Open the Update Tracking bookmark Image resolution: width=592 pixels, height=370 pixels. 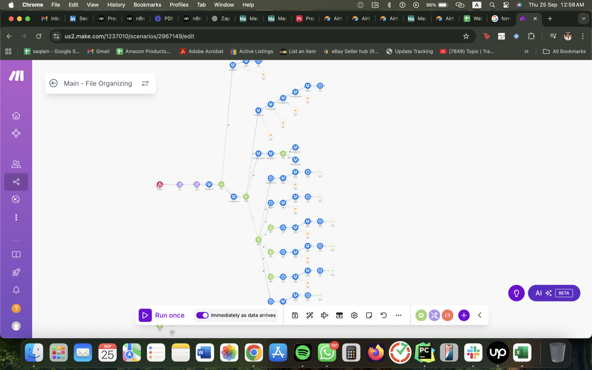tap(409, 51)
